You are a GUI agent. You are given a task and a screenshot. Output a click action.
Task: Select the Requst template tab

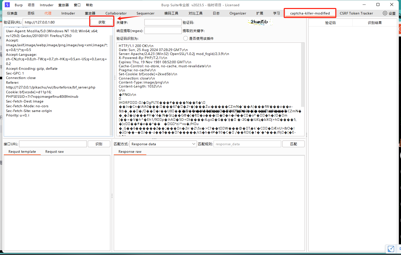[22, 151]
